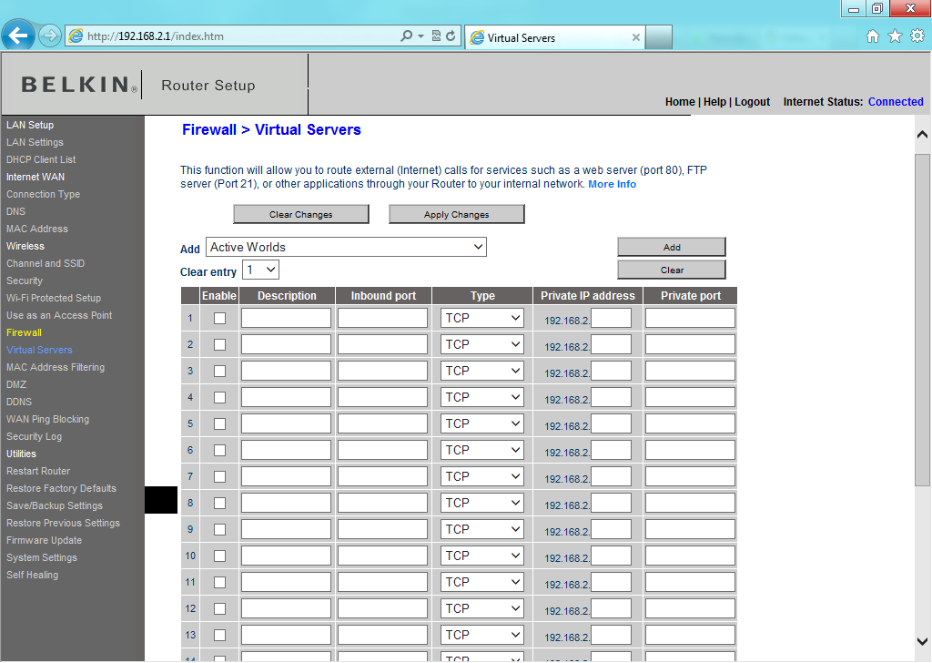Screen dimensions: 932x663
Task: Open Self Healing in sidebar
Action: pyautogui.click(x=32, y=575)
